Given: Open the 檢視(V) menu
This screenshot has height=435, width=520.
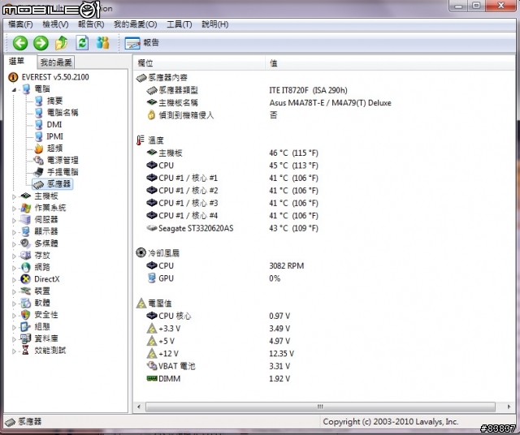Looking at the screenshot, I should 55,24.
